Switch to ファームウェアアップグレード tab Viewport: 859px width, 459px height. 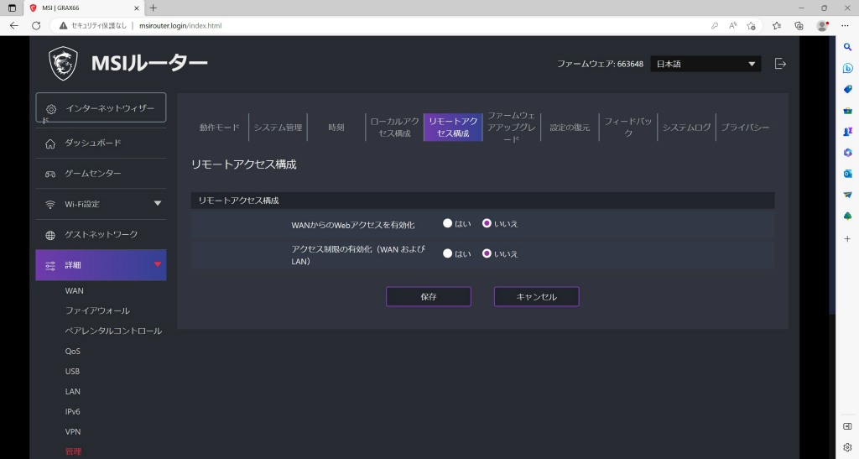[512, 128]
